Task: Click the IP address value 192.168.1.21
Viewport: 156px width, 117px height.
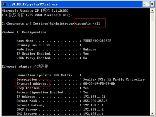Action: (94, 96)
